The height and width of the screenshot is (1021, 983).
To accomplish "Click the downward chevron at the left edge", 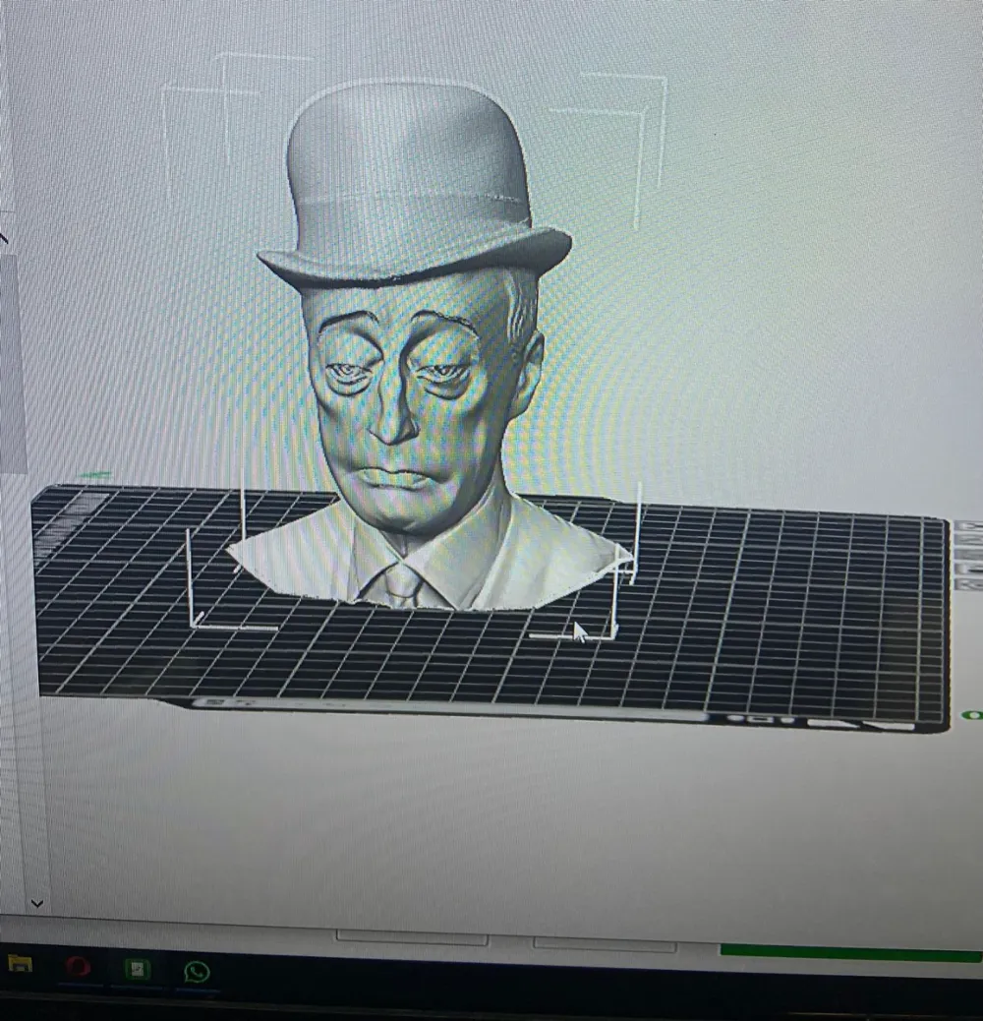I will tap(37, 904).
